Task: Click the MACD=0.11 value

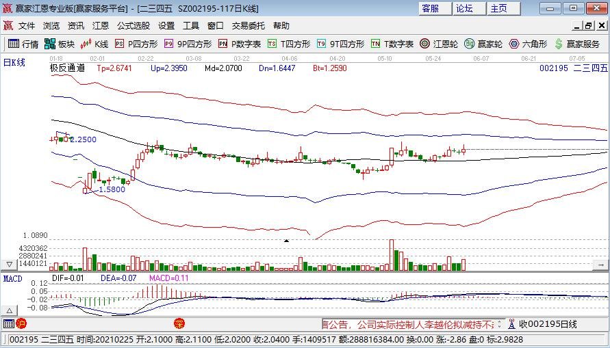Action: tap(169, 278)
